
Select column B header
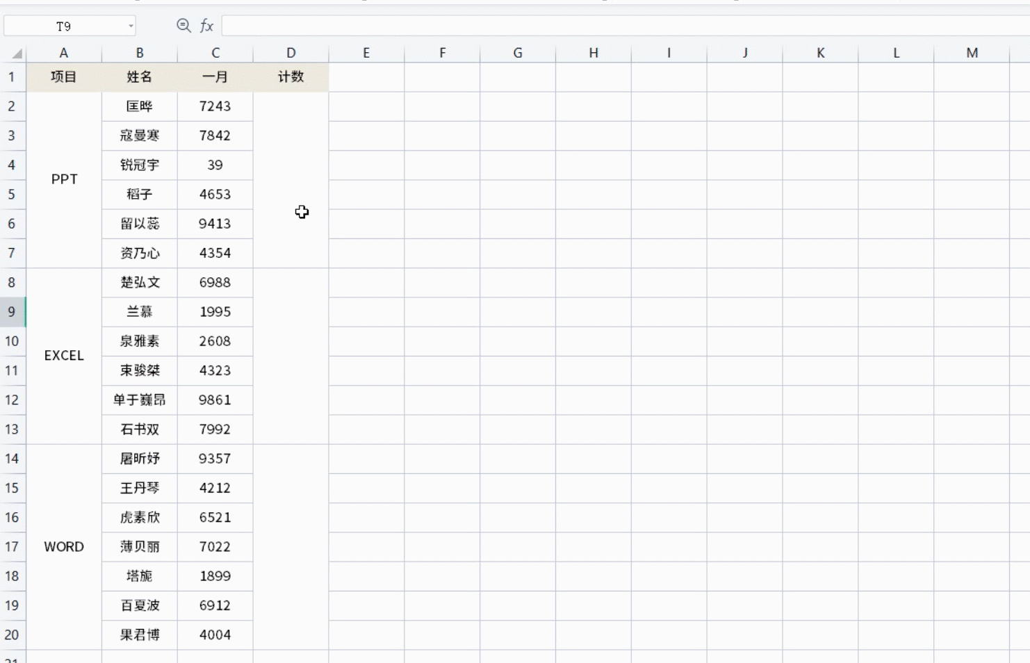(x=140, y=53)
